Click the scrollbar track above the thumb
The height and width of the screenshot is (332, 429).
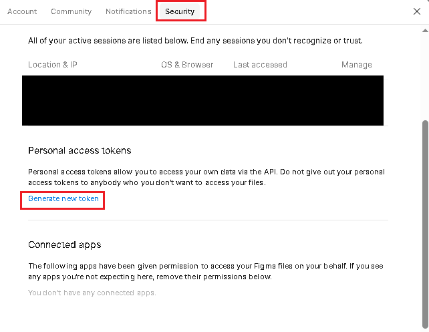424,73
